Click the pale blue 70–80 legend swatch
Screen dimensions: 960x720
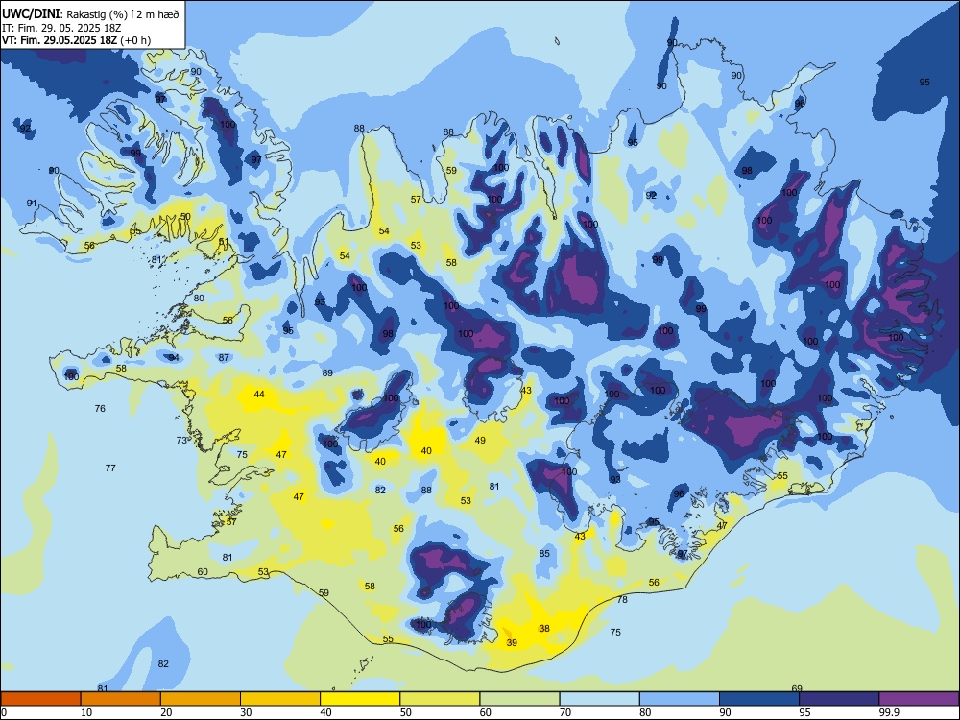(599, 699)
